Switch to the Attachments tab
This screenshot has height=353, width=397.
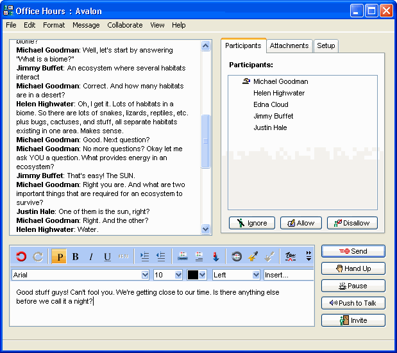pos(290,45)
